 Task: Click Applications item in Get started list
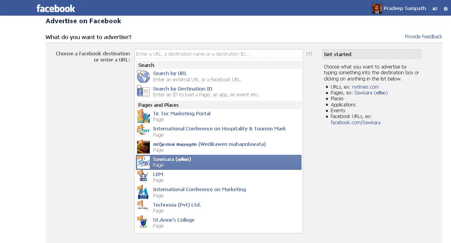[343, 105]
